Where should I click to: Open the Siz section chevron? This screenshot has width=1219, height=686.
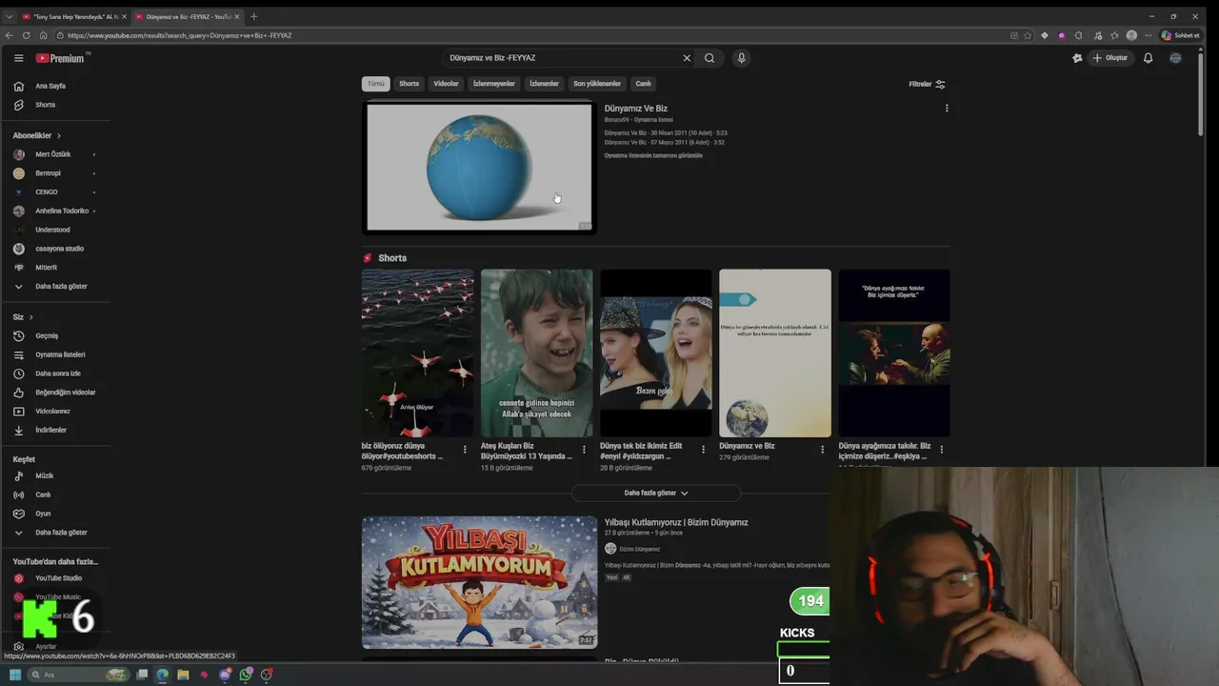pos(30,316)
